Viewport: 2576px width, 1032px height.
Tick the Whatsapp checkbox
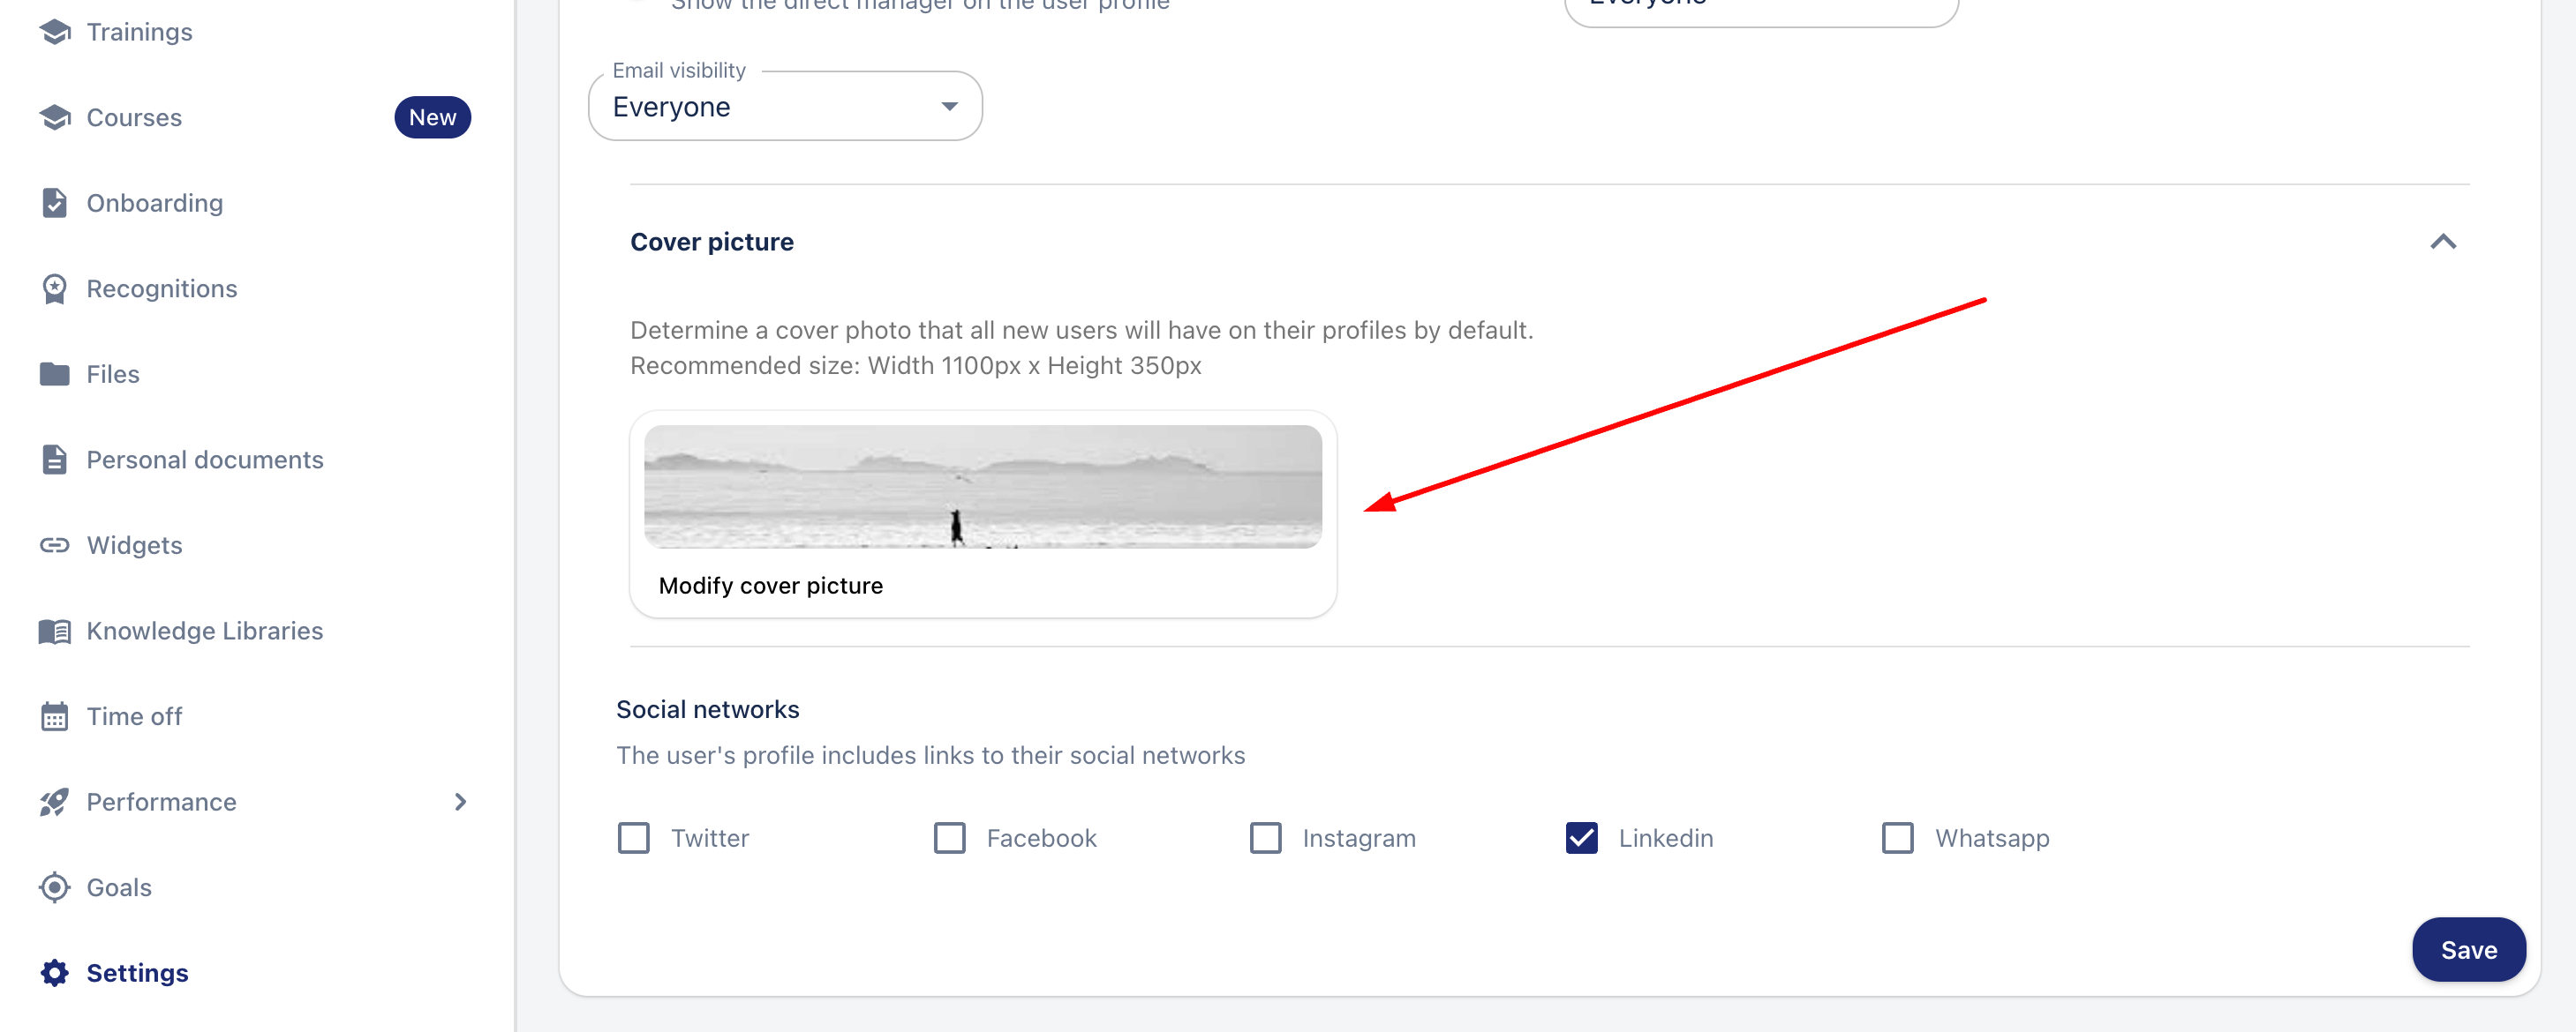(1897, 838)
